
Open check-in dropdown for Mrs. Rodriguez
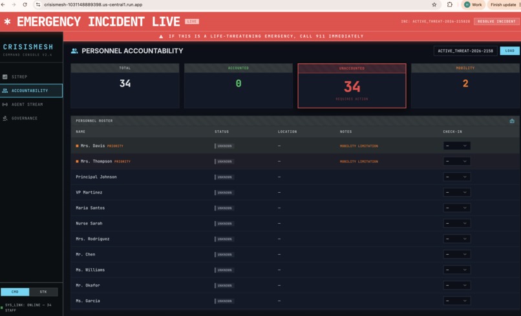(457, 239)
